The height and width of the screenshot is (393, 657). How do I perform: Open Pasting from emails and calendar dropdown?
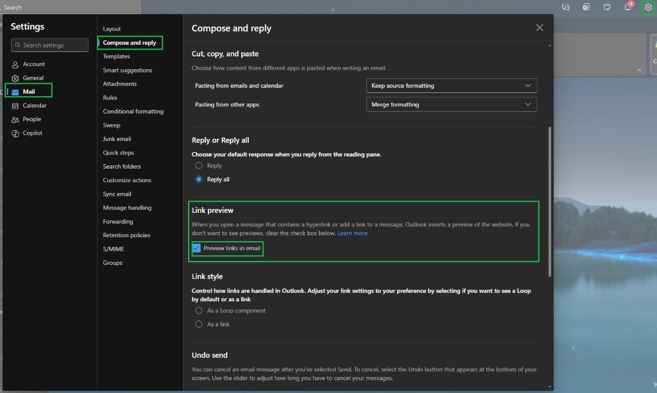451,86
